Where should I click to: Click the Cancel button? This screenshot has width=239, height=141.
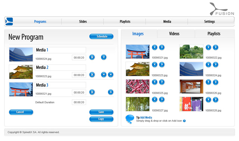pos(21,112)
